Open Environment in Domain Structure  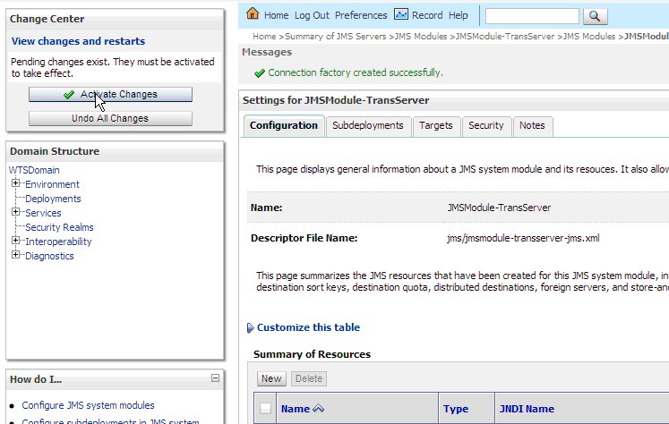pos(52,184)
